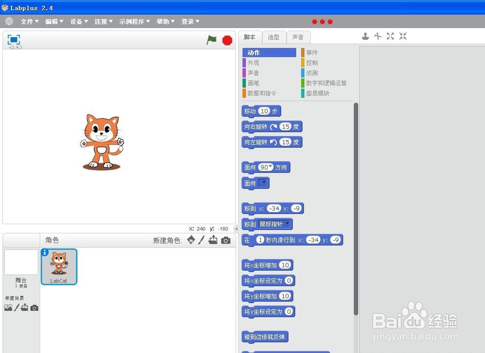Select the 舞台 backdrop thumbnail
Viewport: 485px width, 353px height.
[x=21, y=262]
